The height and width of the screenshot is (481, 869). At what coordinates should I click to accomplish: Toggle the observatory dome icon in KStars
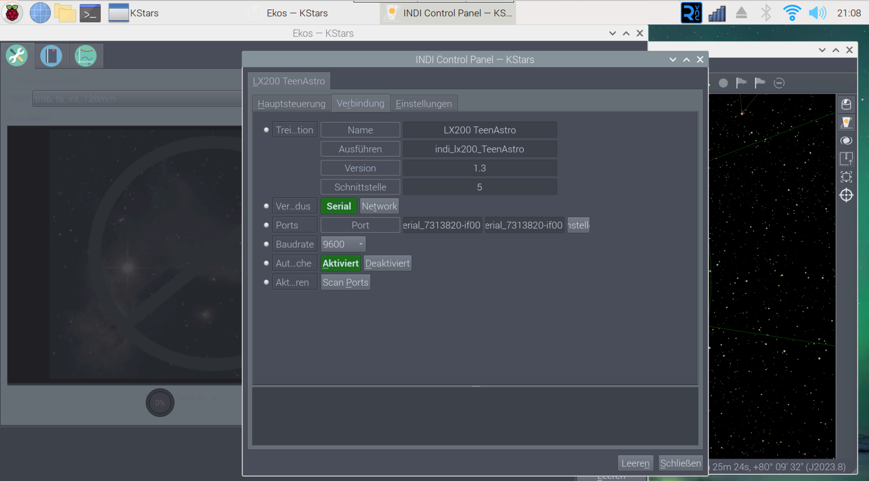pos(846,104)
